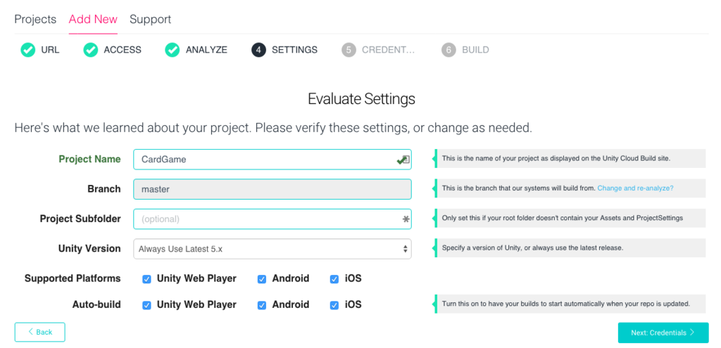721x348 pixels.
Task: Click the URL step green checkmark icon
Action: pyautogui.click(x=27, y=50)
